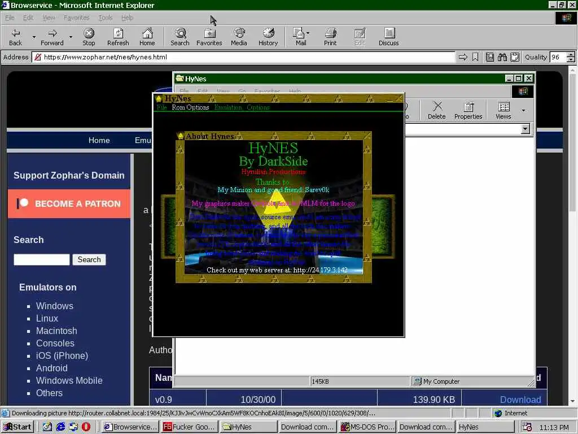Click the picture-frame icon near Quality
Image resolution: width=578 pixels, height=434 pixels.
point(490,57)
